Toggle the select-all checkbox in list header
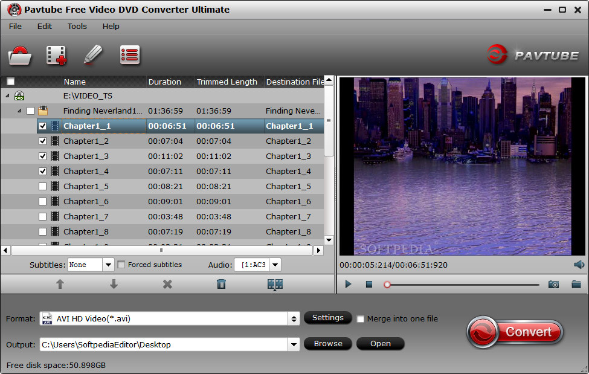This screenshot has height=374, width=589. [10, 82]
